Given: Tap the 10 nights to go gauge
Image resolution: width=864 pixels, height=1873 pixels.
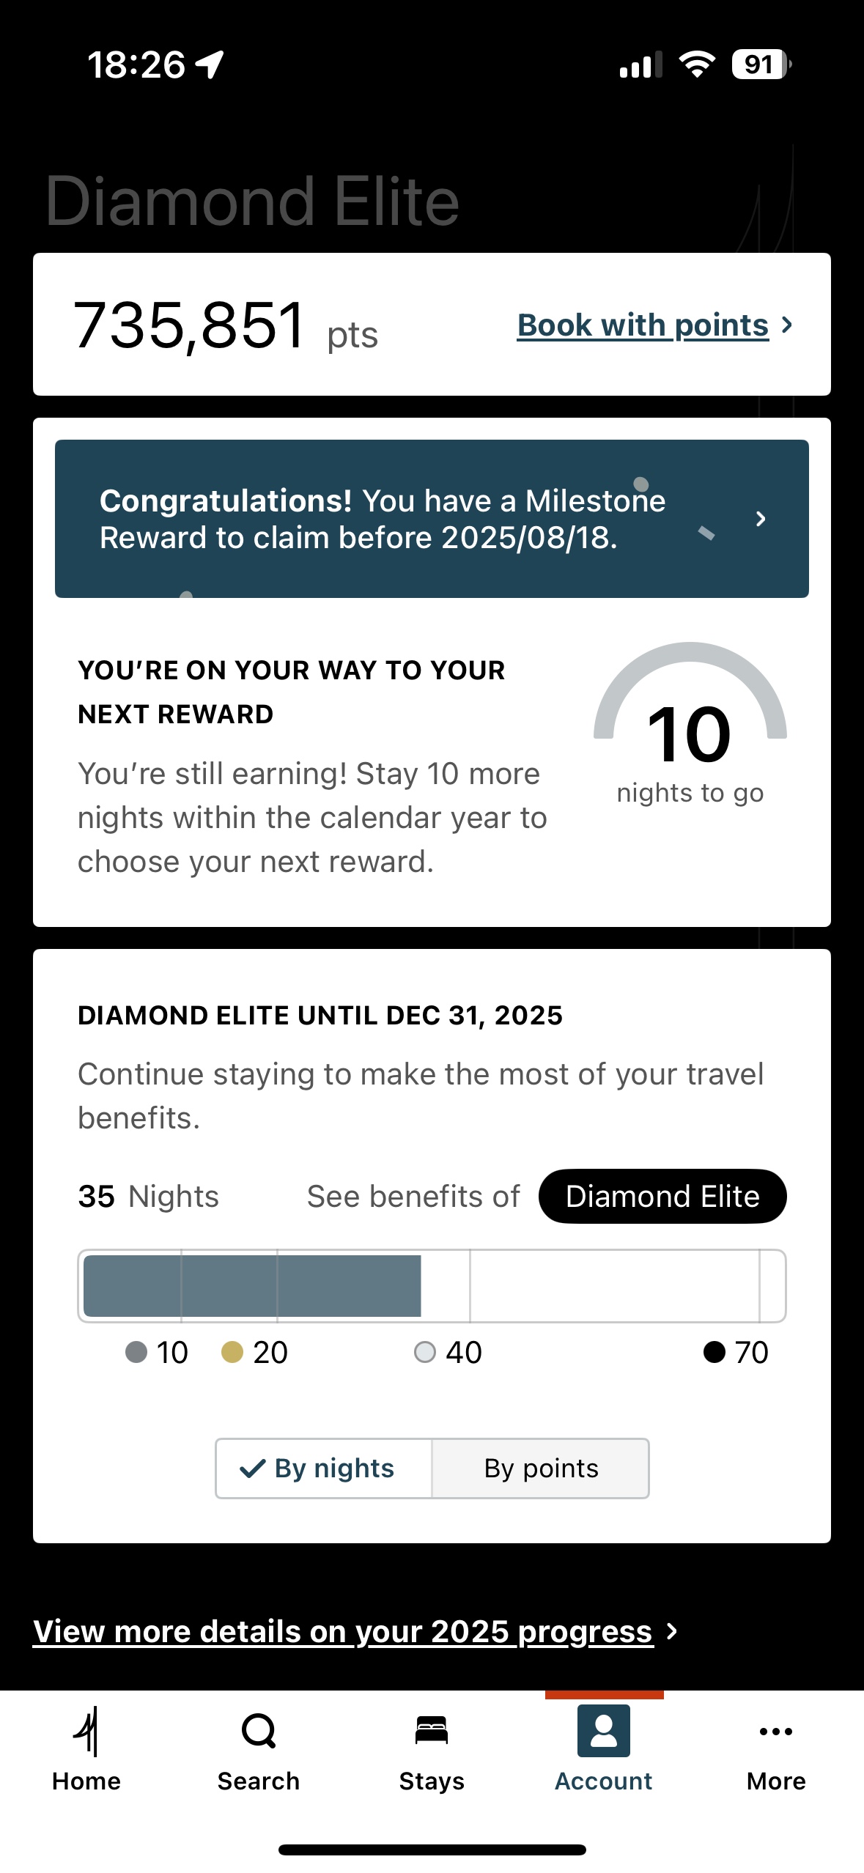Looking at the screenshot, I should tap(690, 725).
